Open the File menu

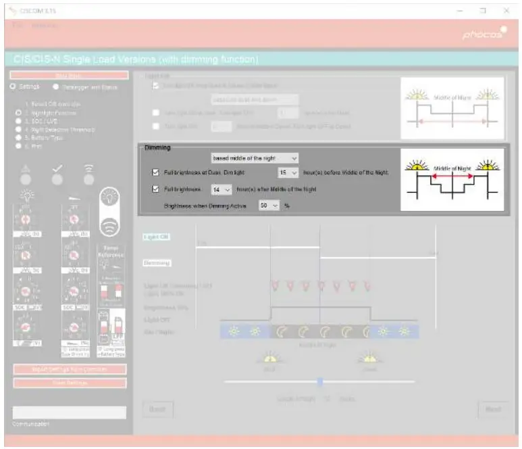click(17, 25)
